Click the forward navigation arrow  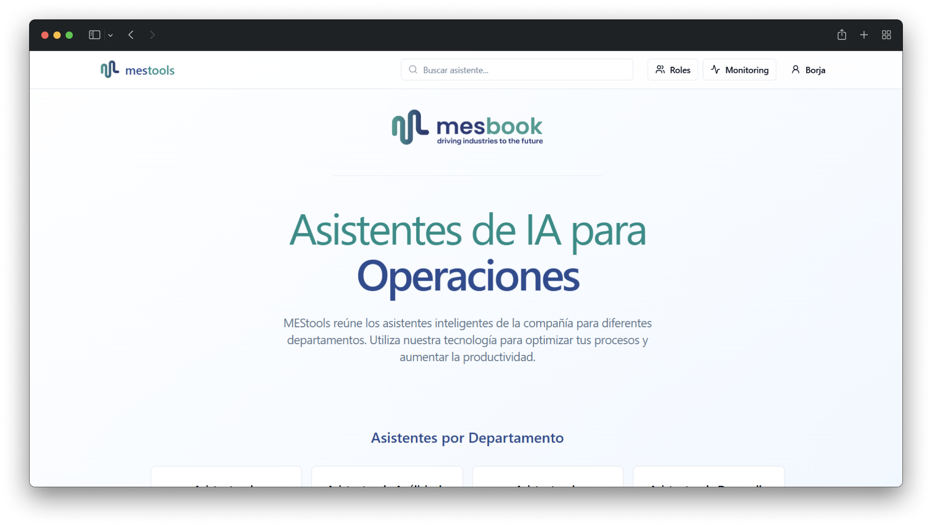[x=152, y=35]
